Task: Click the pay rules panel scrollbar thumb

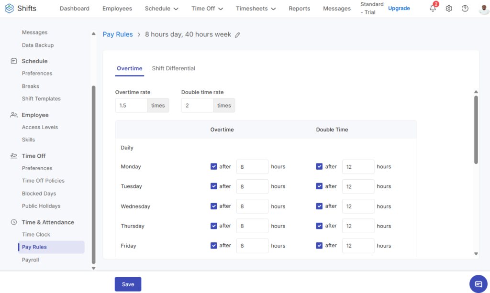Action: [x=476, y=130]
